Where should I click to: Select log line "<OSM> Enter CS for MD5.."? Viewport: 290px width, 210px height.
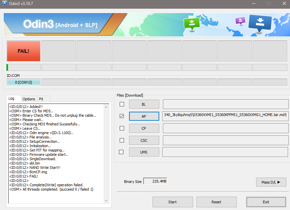pyautogui.click(x=31, y=111)
